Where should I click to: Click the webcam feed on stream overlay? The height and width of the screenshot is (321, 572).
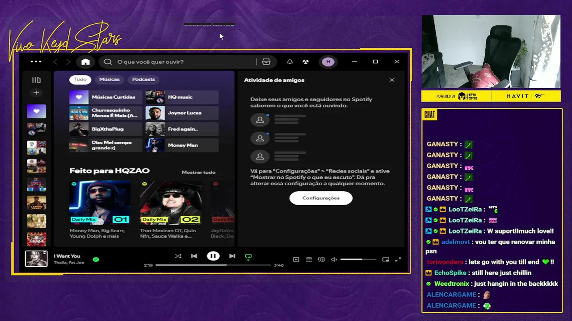[491, 52]
